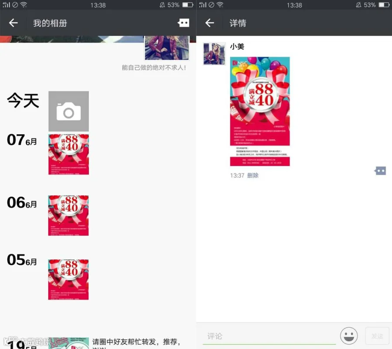Go back from 详情 screen
392x349 pixels.
210,23
